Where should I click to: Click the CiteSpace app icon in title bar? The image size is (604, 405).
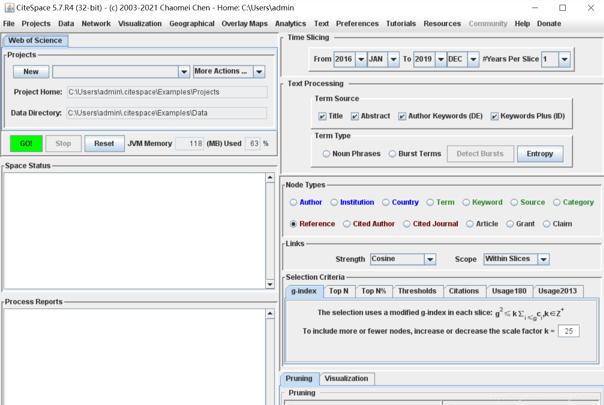9,8
